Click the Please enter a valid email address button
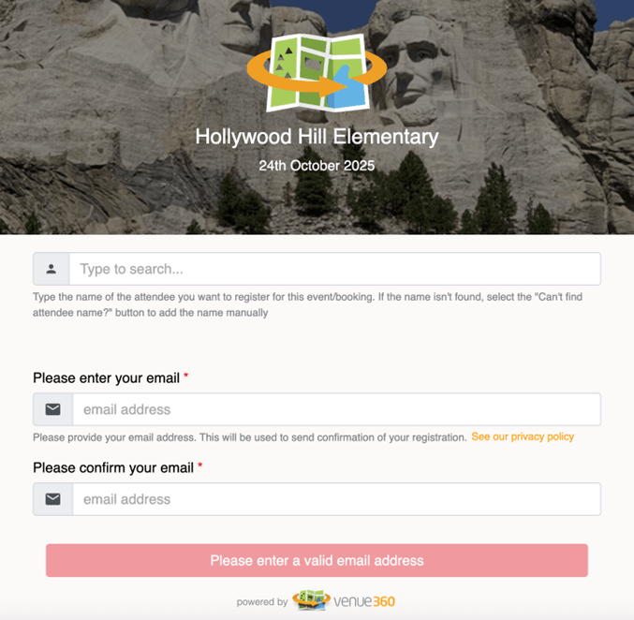 [x=317, y=561]
